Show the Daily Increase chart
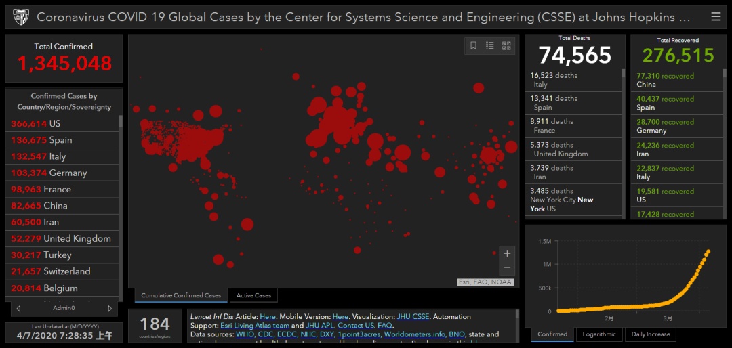 [650, 334]
